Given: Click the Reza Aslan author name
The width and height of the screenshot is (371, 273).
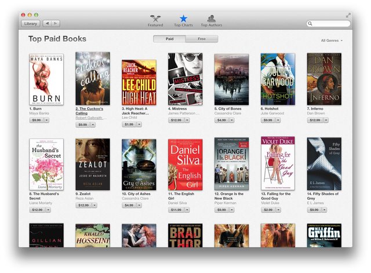Looking at the screenshot, I should (x=85, y=198).
